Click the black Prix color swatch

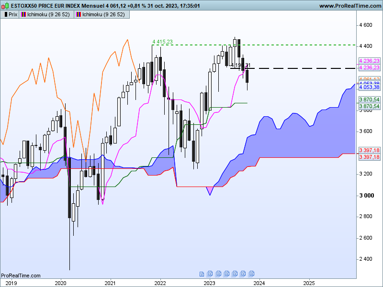[x=6, y=15]
